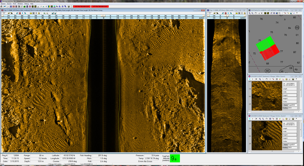Expand the chart window toolbar overflow chevron
The image size is (304, 166).
(x=297, y=13)
